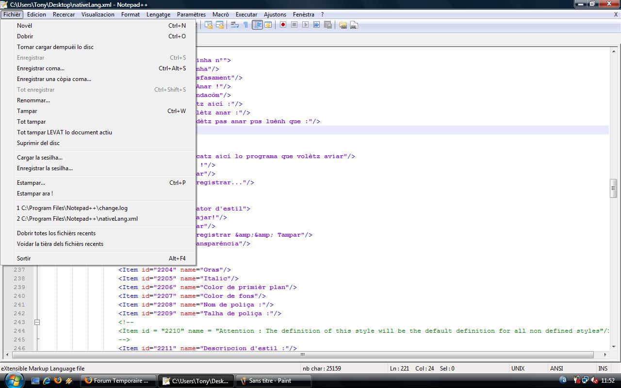Click the vertical scrollbar thumb
Image resolution: width=621 pixels, height=388 pixels.
click(x=613, y=188)
